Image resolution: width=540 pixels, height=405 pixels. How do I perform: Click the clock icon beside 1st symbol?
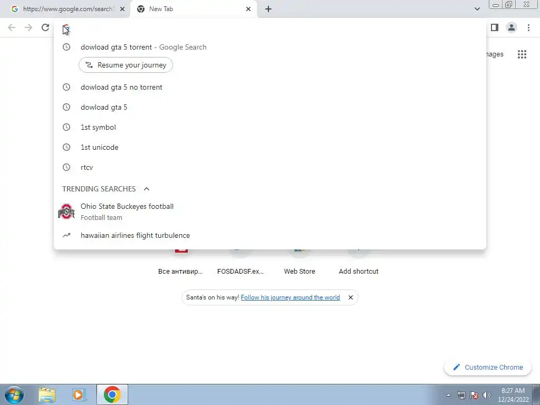(x=66, y=127)
